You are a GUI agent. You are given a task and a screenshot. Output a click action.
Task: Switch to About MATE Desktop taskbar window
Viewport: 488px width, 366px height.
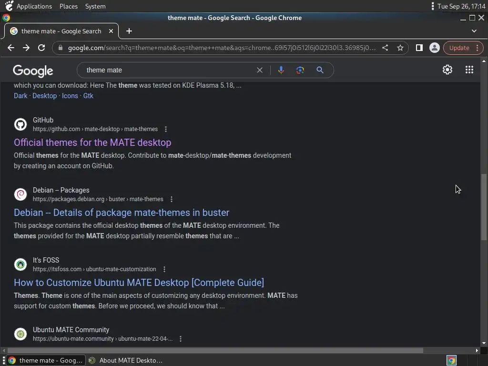126,360
